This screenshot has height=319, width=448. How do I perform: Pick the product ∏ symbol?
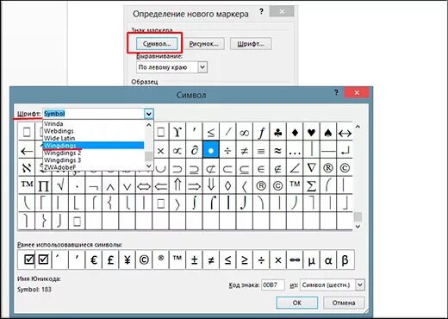click(x=43, y=185)
